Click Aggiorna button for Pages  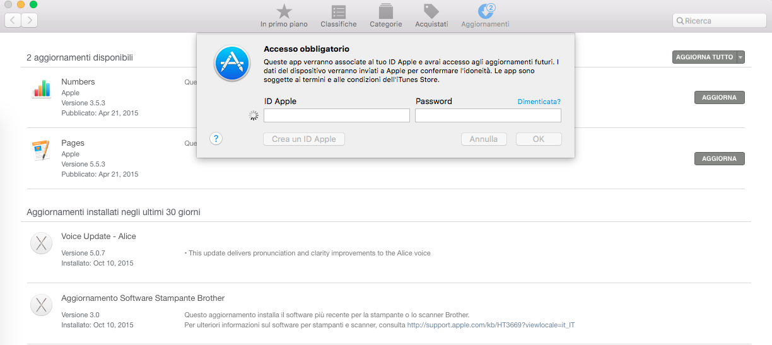click(x=719, y=159)
